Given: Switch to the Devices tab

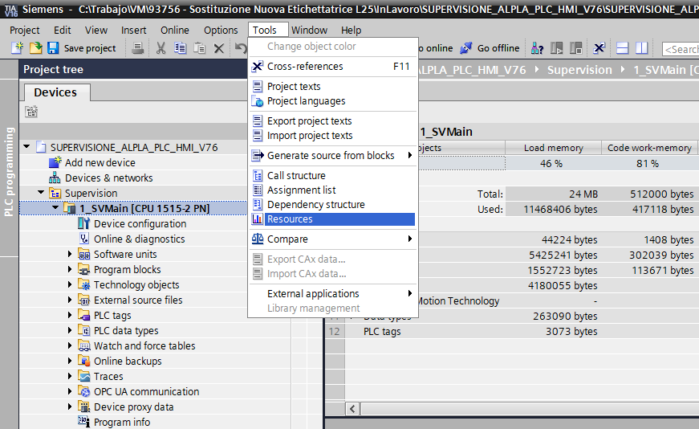Looking at the screenshot, I should (x=55, y=92).
